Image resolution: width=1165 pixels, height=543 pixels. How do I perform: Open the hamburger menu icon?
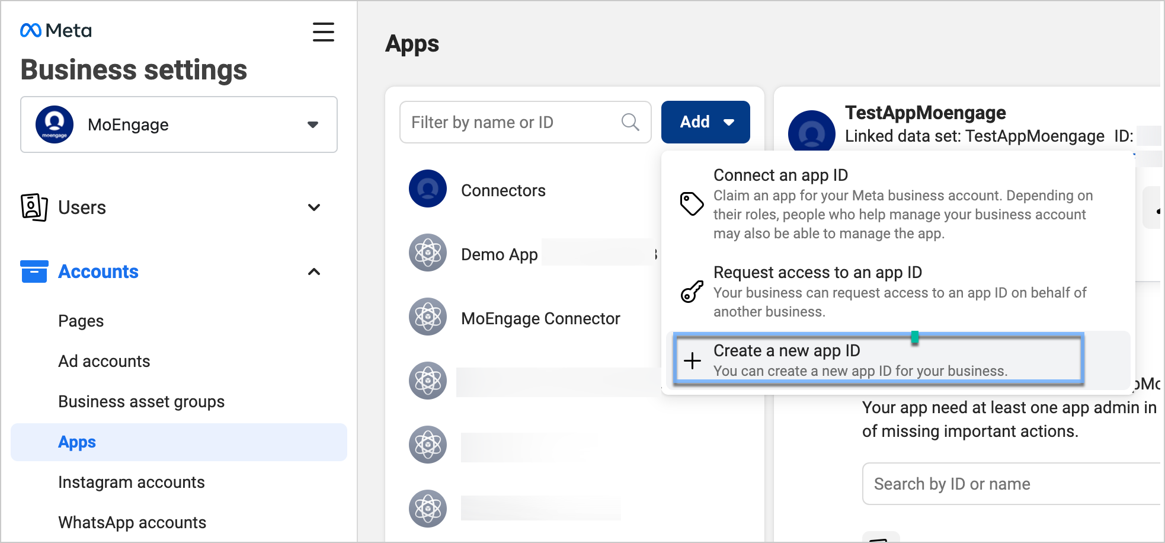click(x=323, y=32)
